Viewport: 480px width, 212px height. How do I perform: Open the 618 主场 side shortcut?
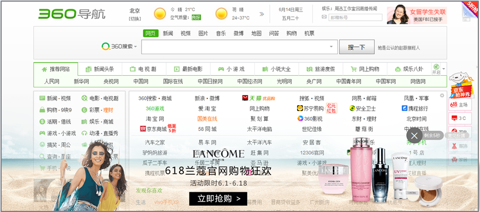[x=460, y=105]
